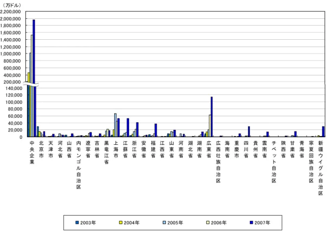327x232 pixels.
Task: Click the 寧夏回族自治区 category label
Action: [311, 162]
